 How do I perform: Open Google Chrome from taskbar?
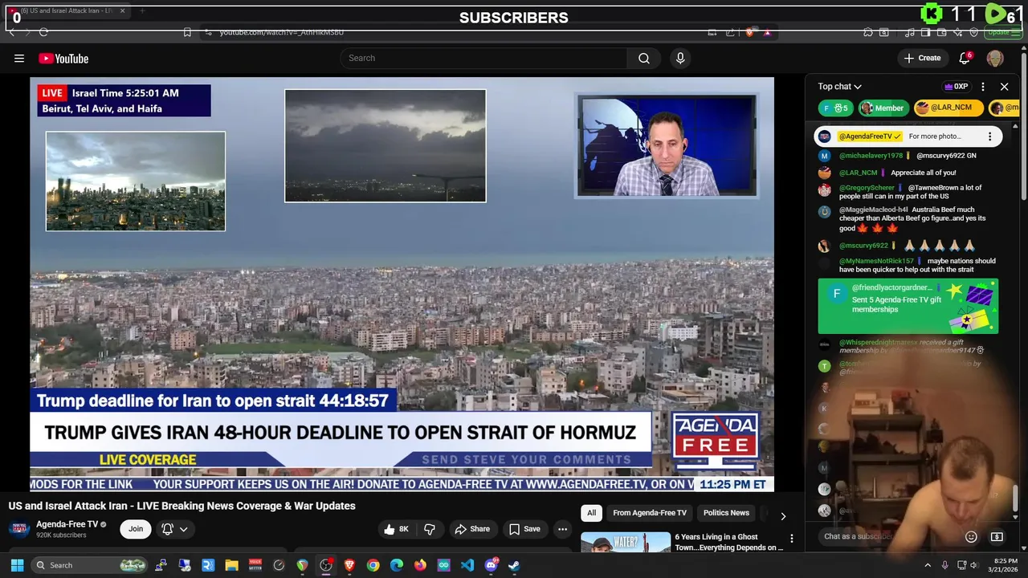373,565
